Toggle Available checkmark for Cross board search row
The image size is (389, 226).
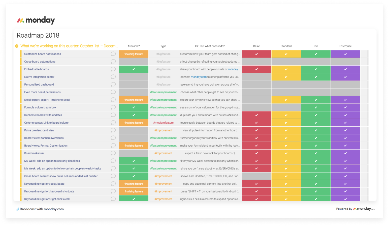coord(134,176)
